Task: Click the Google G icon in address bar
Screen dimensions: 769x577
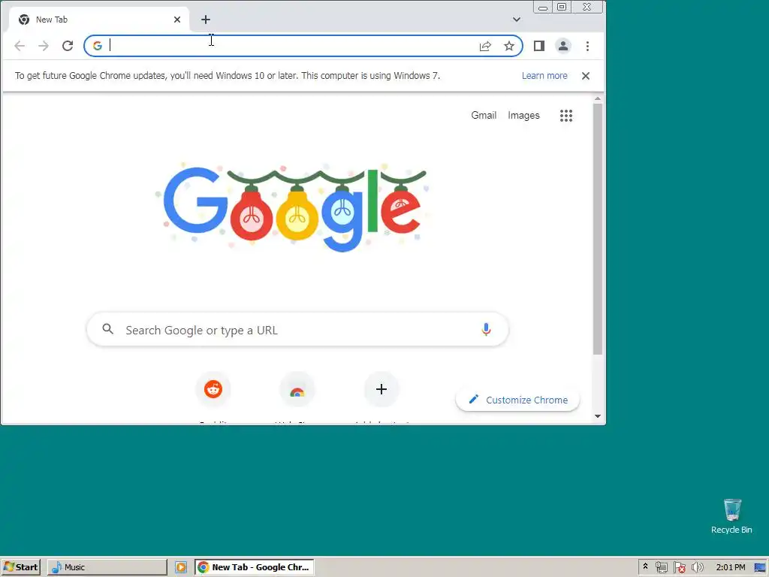Action: (x=98, y=46)
